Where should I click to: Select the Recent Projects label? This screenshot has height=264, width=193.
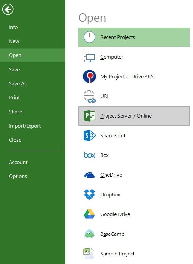pos(118,37)
